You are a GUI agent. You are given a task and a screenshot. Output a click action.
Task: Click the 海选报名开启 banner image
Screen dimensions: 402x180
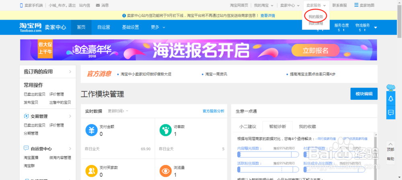tap(199, 50)
